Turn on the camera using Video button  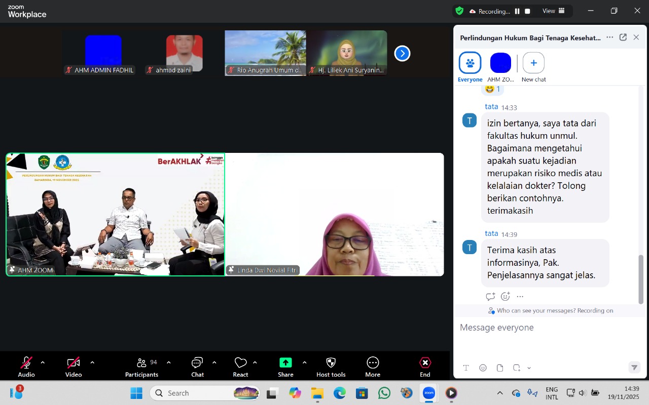[74, 367]
